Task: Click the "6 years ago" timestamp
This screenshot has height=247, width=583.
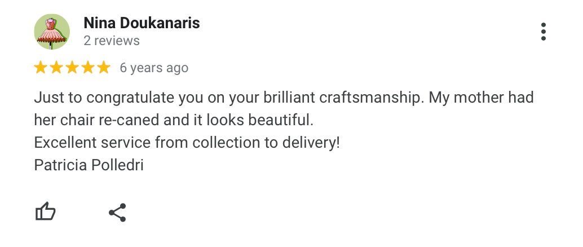Action: (154, 68)
